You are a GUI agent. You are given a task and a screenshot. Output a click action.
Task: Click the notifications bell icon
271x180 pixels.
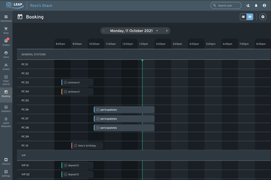click(x=256, y=6)
